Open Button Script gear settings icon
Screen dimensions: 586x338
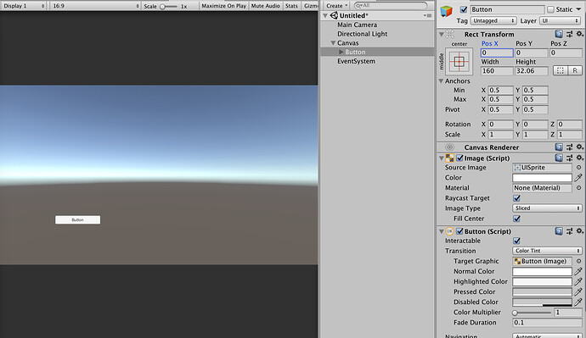pyautogui.click(x=580, y=231)
